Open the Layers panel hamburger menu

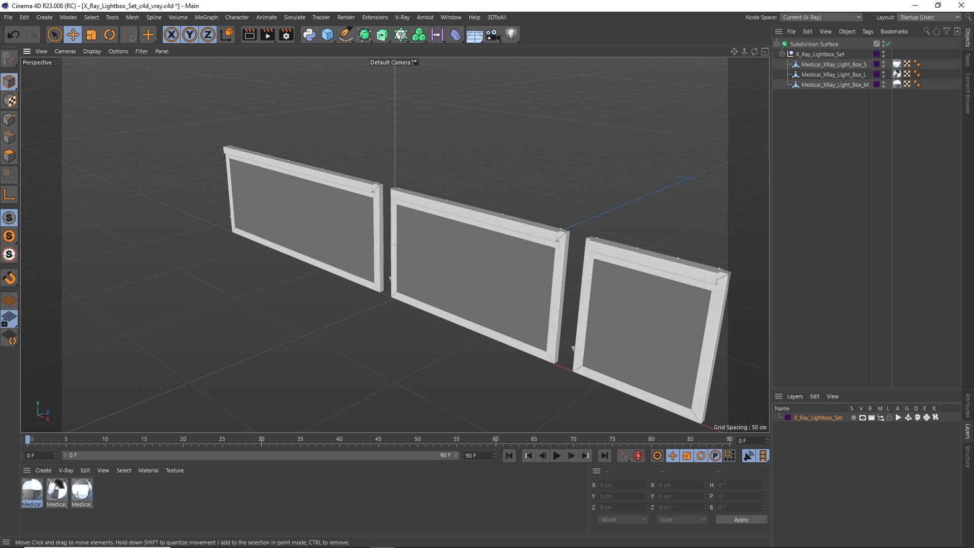tap(778, 396)
